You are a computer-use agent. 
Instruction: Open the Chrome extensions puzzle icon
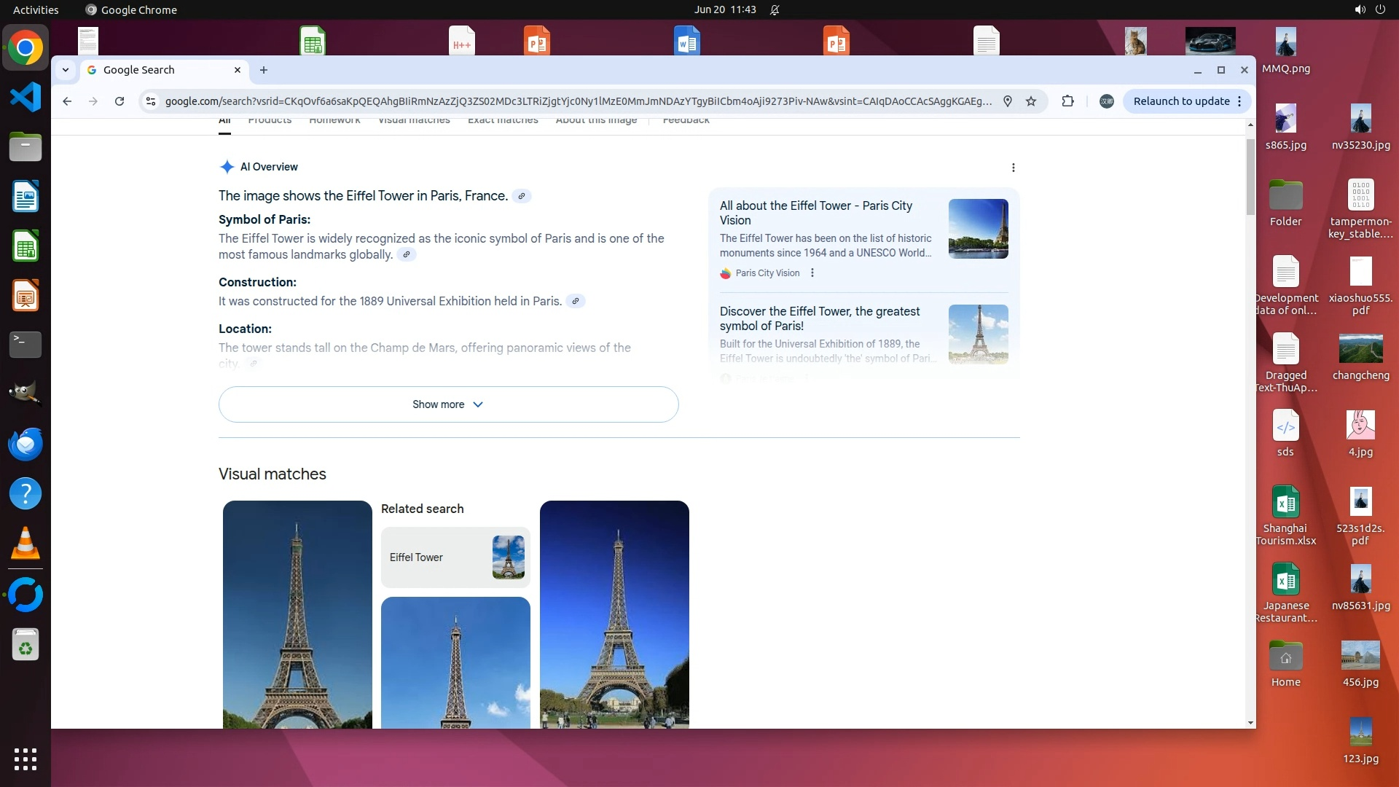(x=1067, y=101)
